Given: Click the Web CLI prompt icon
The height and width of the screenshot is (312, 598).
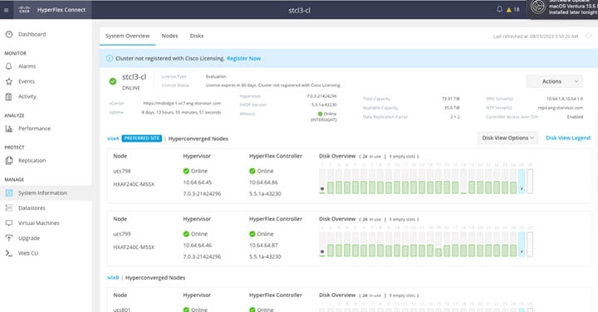Looking at the screenshot, I should point(9,253).
